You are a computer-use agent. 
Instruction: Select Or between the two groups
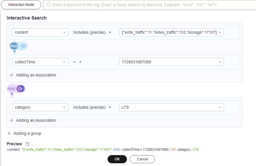click(x=21, y=89)
